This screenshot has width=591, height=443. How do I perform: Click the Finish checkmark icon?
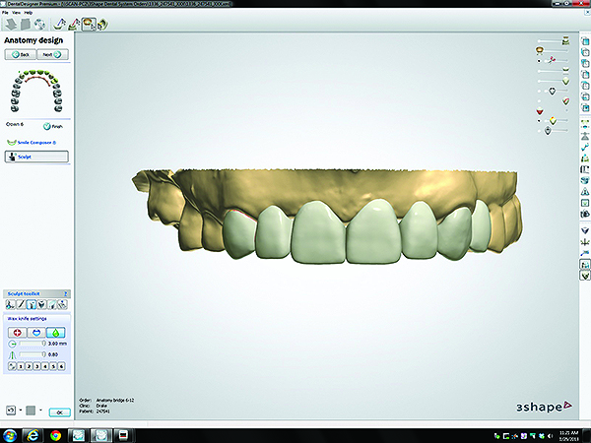pyautogui.click(x=46, y=126)
